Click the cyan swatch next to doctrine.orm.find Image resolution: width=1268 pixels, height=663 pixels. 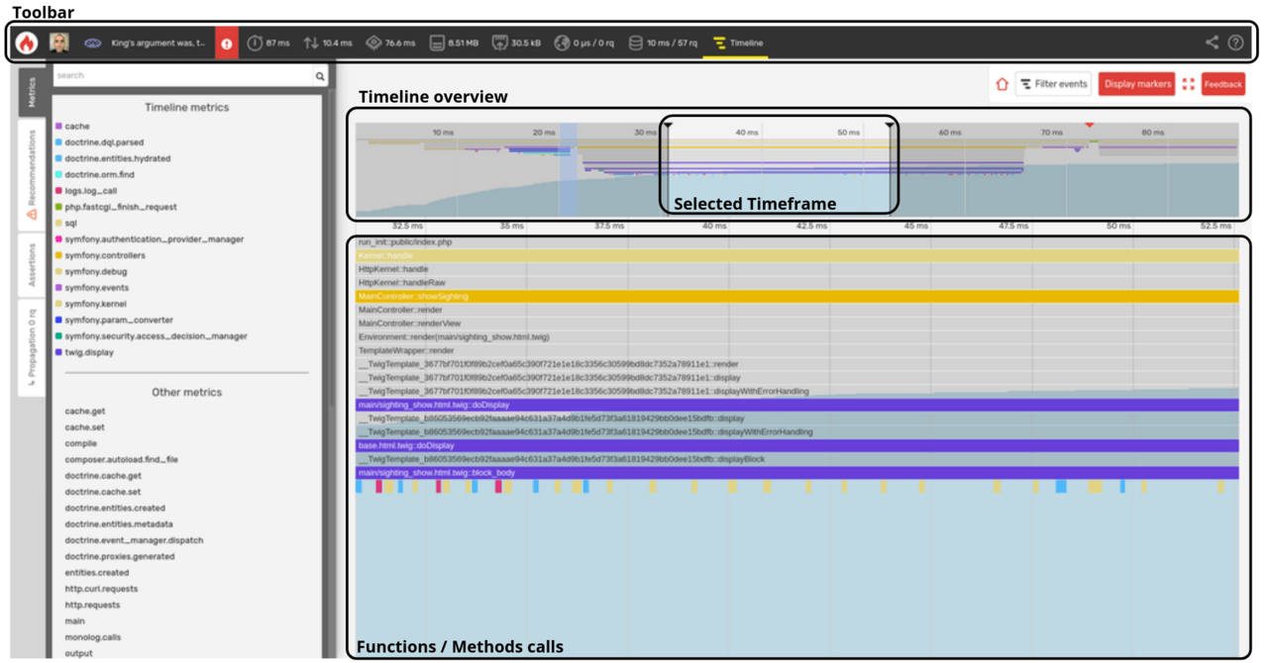[x=58, y=175]
